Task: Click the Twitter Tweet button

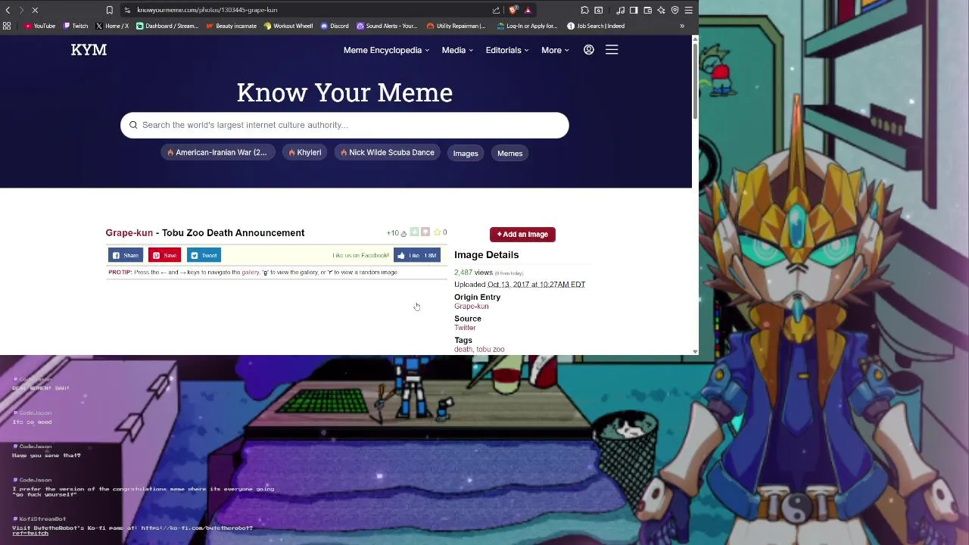Action: click(x=204, y=255)
